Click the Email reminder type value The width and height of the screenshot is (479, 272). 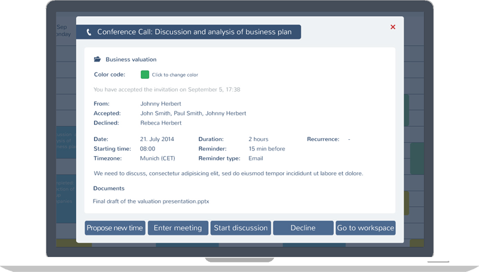pyautogui.click(x=256, y=158)
